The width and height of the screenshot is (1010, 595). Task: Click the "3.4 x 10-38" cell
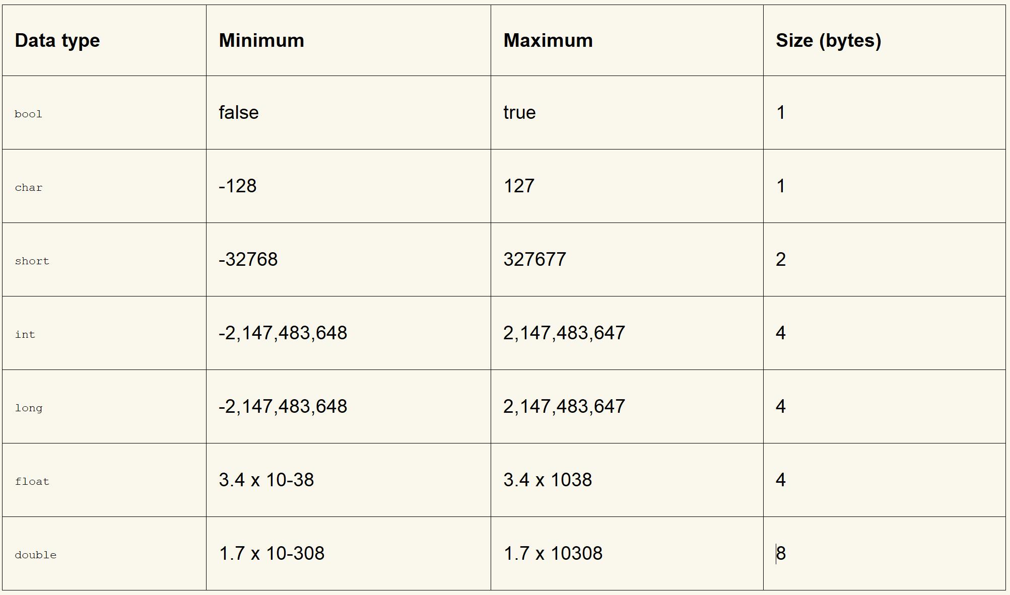[x=266, y=480]
